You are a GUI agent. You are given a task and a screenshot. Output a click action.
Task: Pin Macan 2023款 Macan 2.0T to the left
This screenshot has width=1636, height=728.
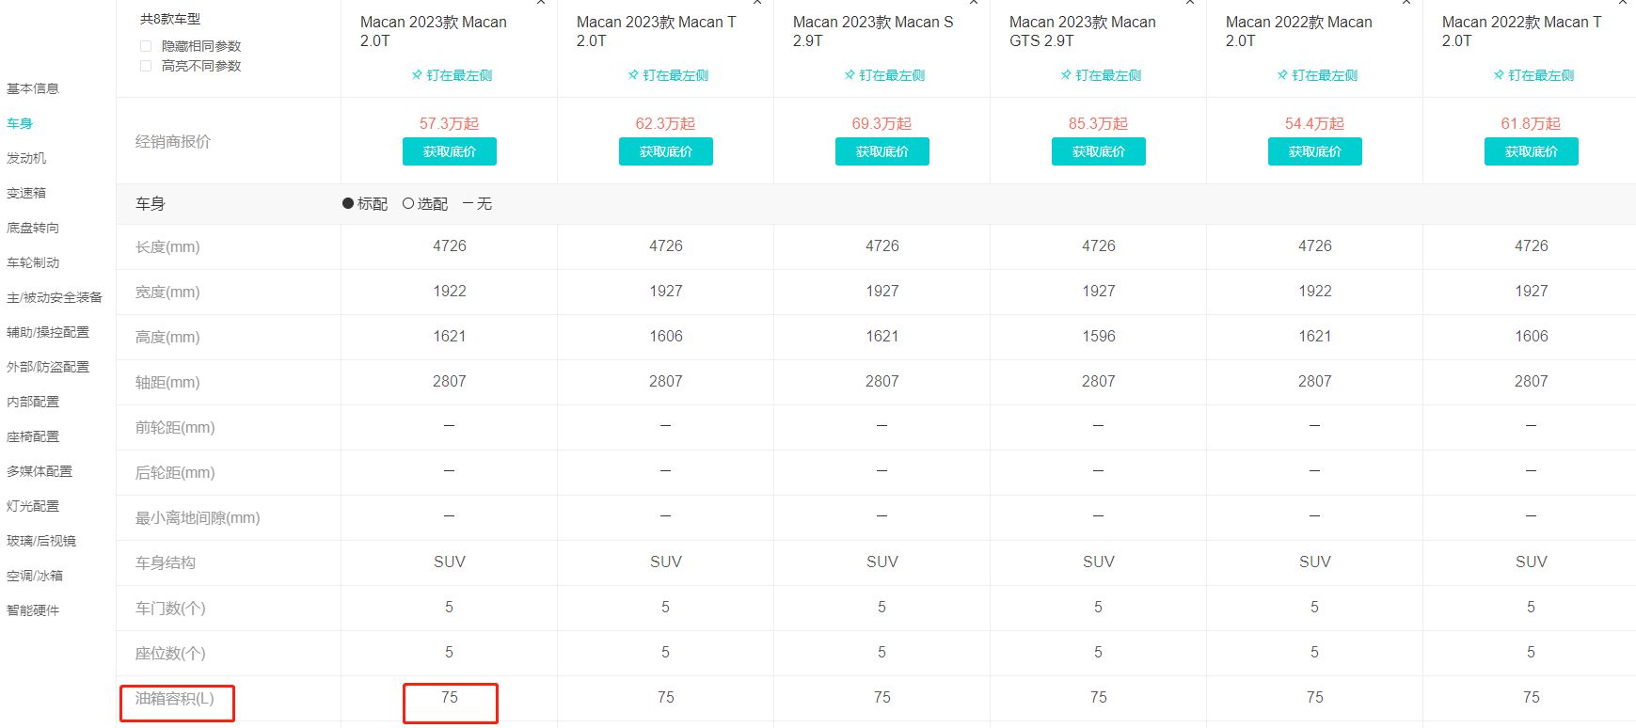tap(452, 75)
